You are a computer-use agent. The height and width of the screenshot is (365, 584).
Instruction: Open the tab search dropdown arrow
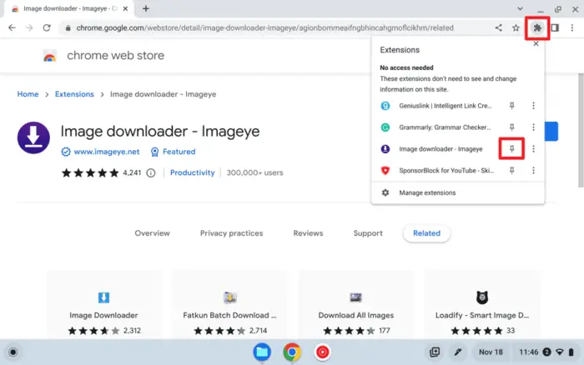coord(520,8)
